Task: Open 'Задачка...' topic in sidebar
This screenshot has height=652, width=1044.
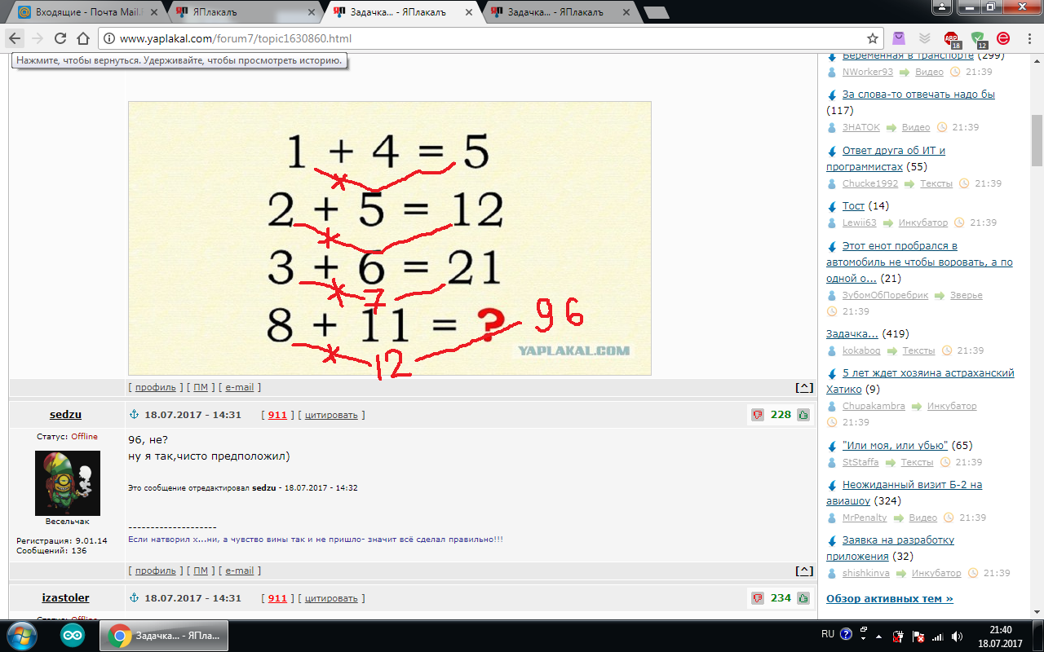Action: click(x=852, y=334)
